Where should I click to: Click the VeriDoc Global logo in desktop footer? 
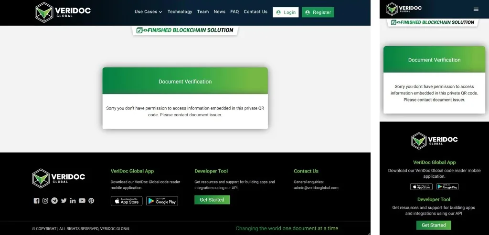coord(58,178)
